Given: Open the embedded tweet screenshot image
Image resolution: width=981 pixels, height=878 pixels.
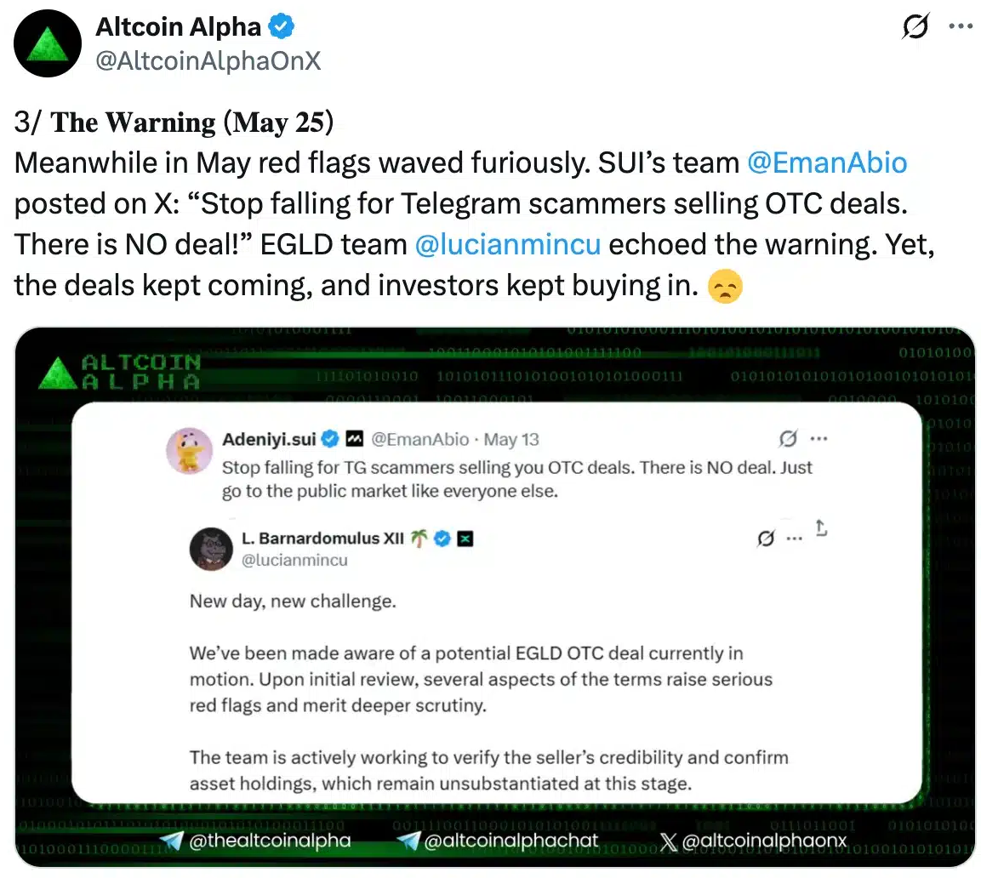Looking at the screenshot, I should 495,597.
